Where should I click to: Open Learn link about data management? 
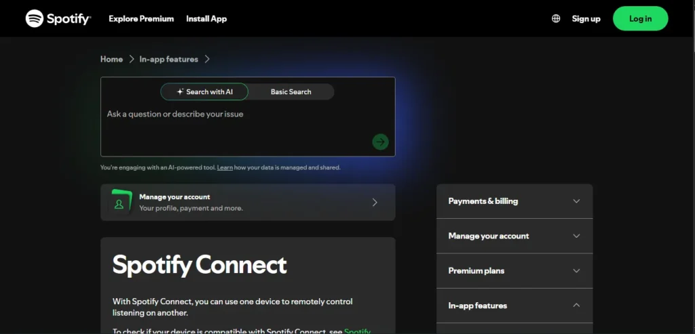click(x=225, y=167)
